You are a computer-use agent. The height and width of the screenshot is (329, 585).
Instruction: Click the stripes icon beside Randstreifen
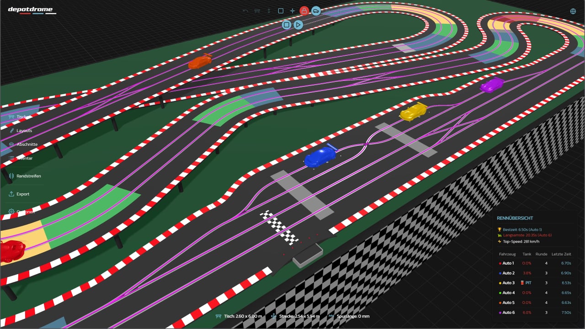pos(11,176)
